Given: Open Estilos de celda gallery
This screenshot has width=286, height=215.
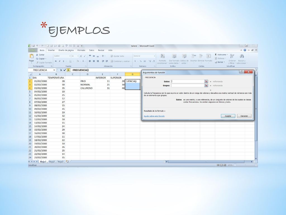Looking at the screenshot, I should [184, 59].
